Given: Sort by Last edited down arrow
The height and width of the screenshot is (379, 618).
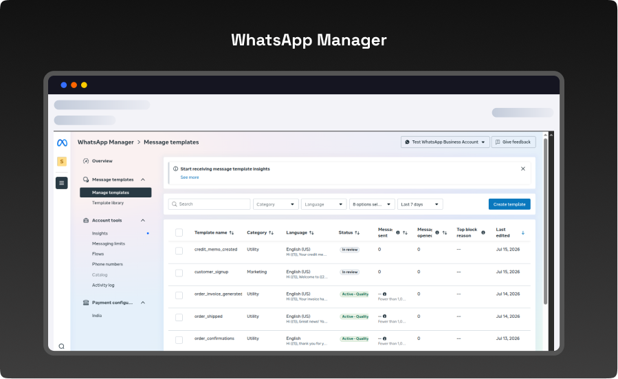Looking at the screenshot, I should tap(523, 232).
